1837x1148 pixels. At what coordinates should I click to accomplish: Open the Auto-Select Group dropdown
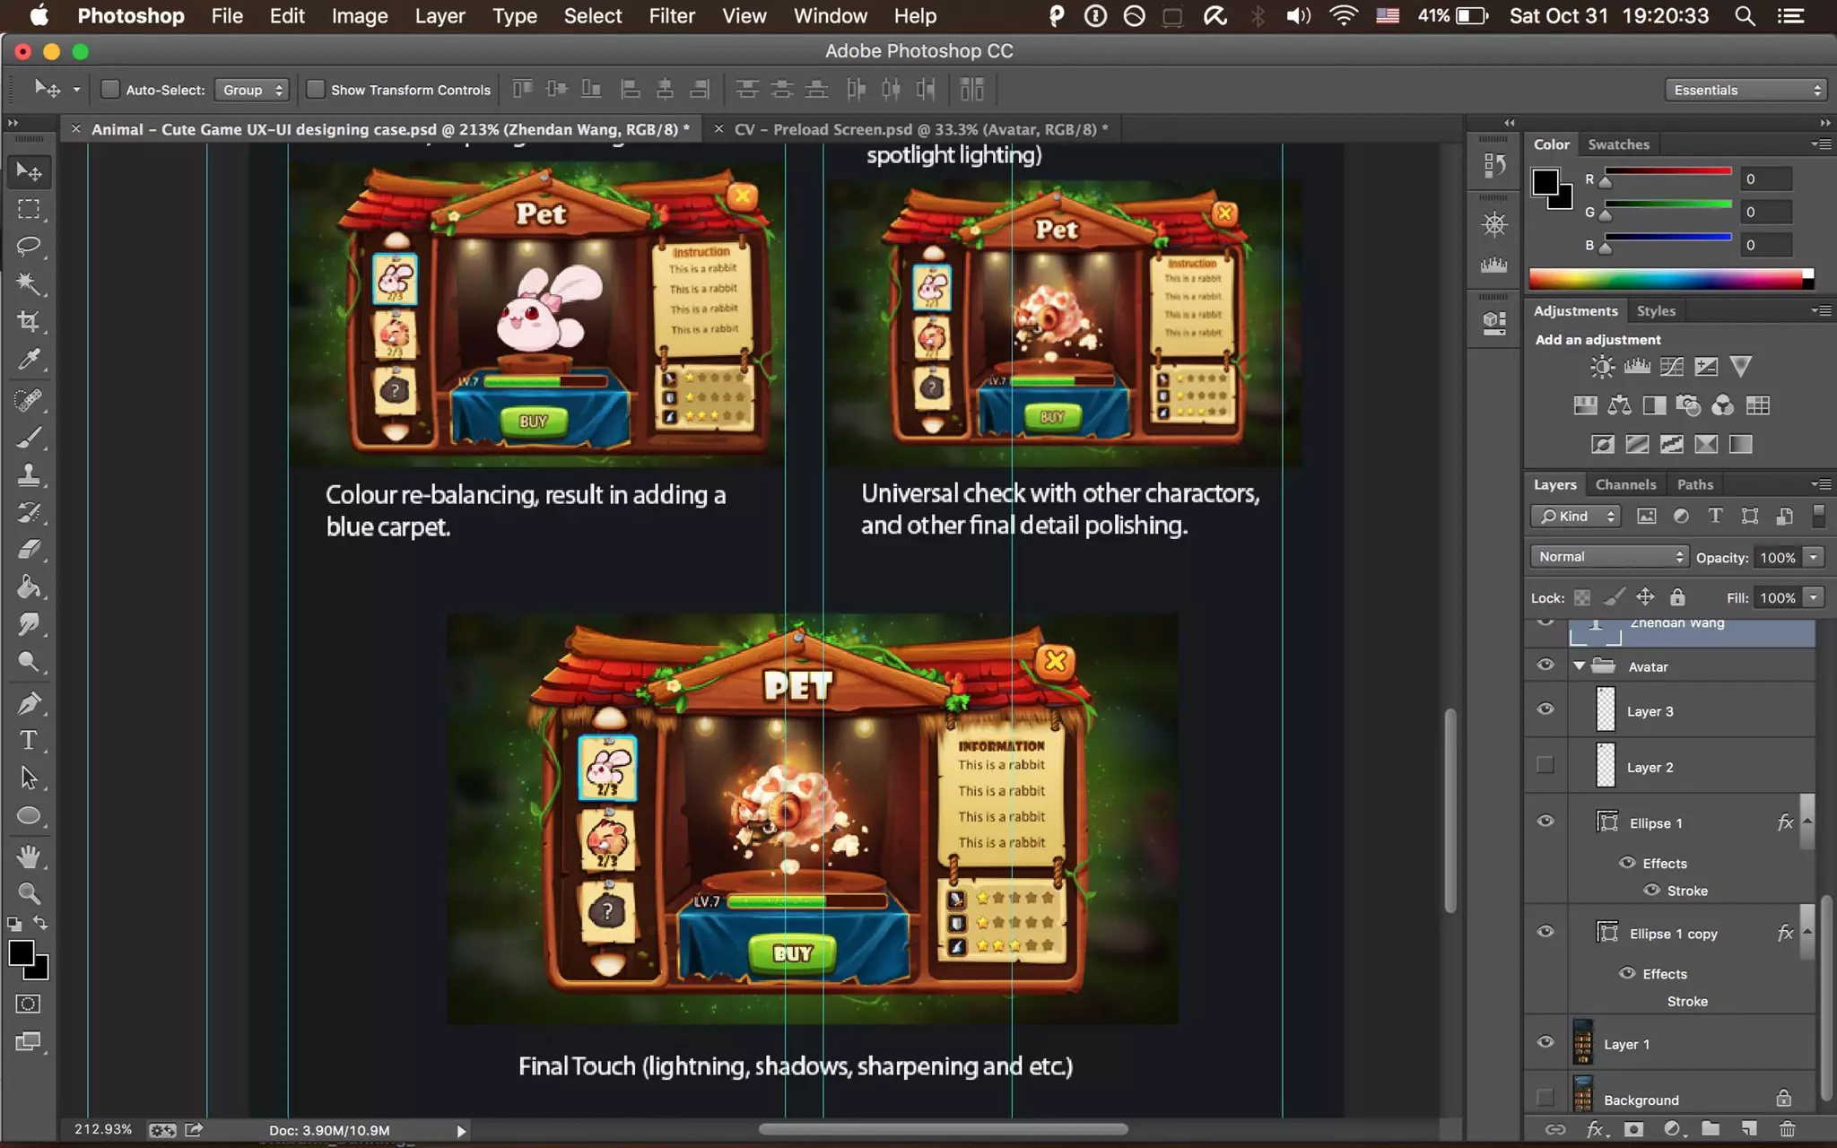coord(252,90)
